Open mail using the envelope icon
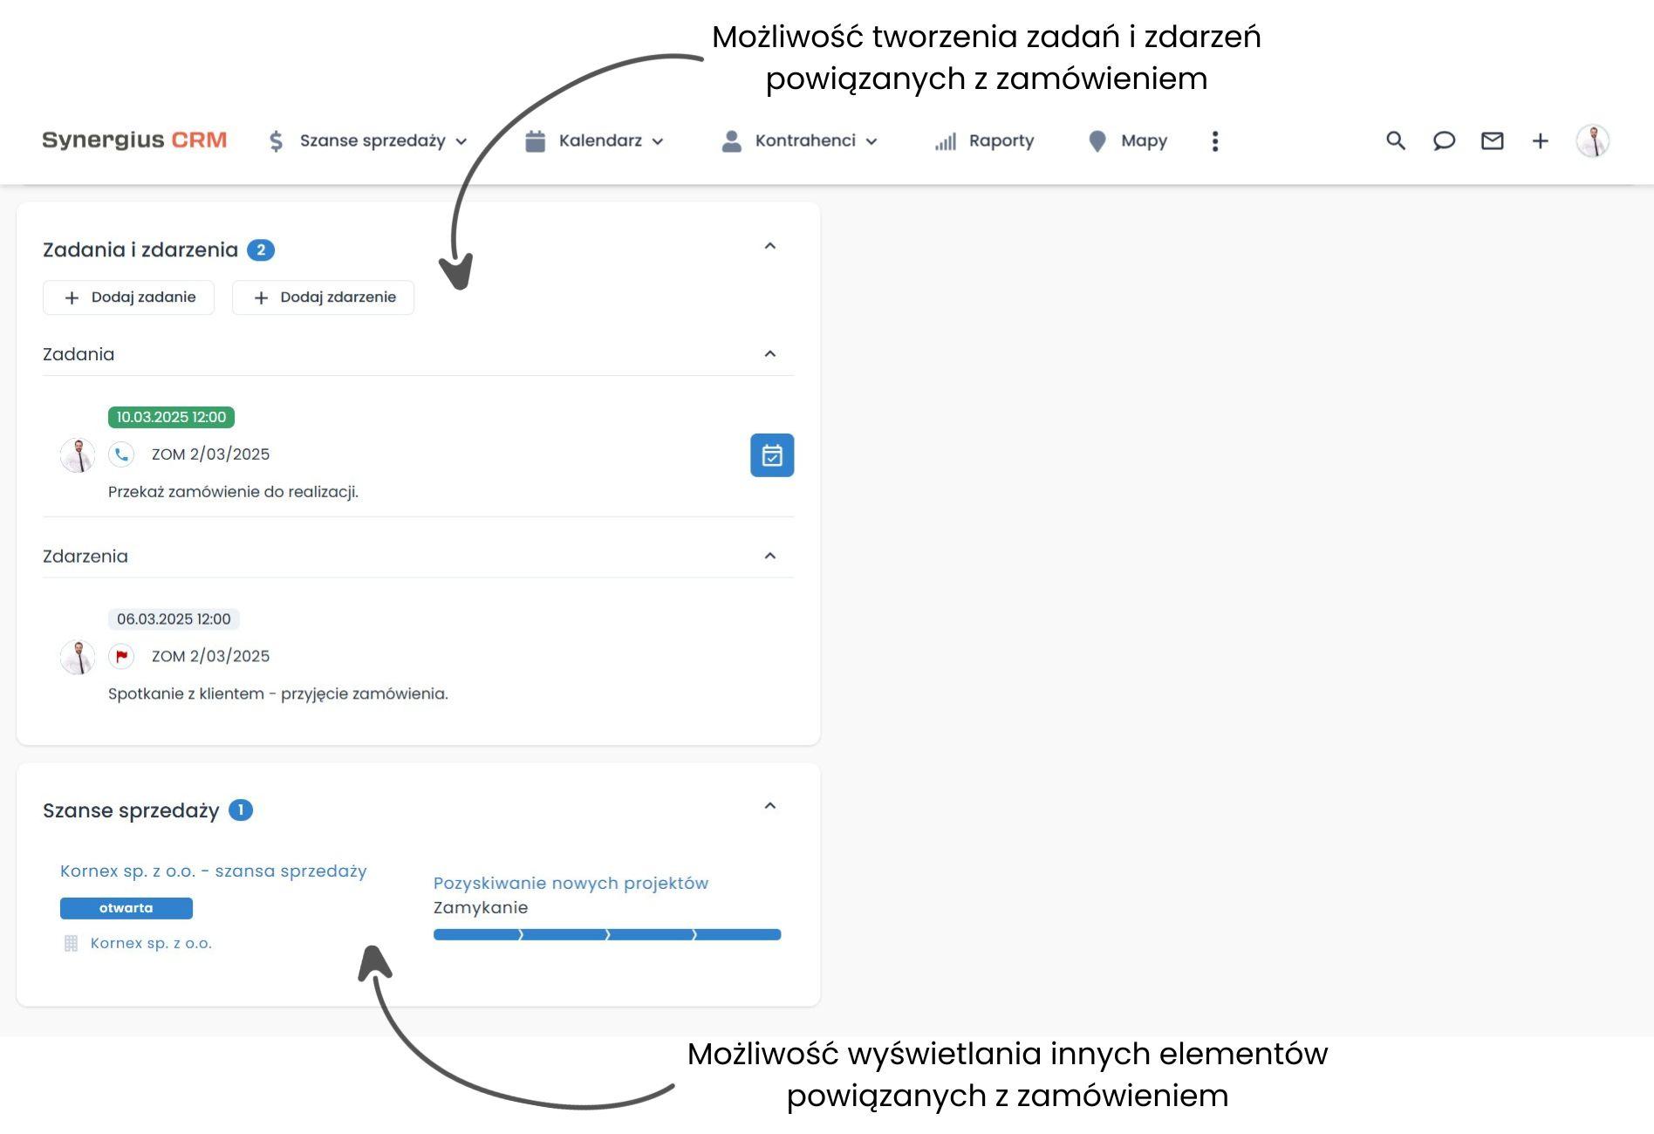 1492,140
